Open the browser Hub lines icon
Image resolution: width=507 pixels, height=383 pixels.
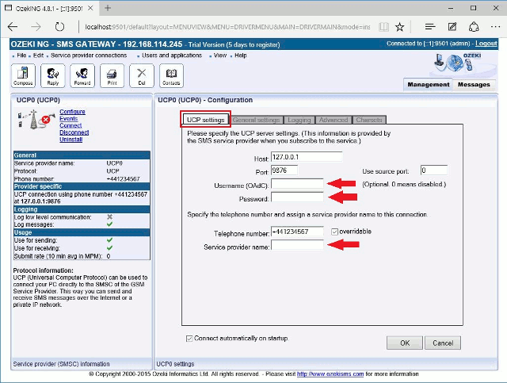pyautogui.click(x=430, y=27)
